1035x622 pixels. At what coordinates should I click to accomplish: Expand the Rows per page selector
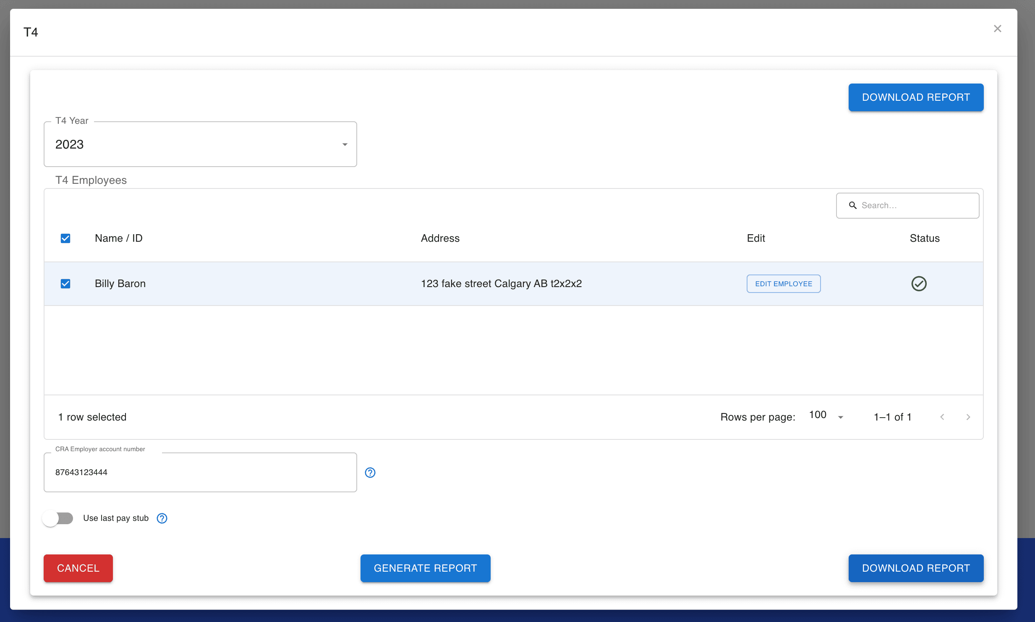tap(826, 416)
